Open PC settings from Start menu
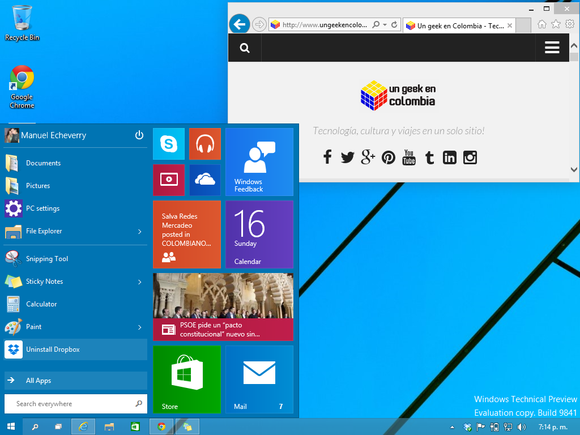This screenshot has width=580, height=435. click(x=75, y=208)
